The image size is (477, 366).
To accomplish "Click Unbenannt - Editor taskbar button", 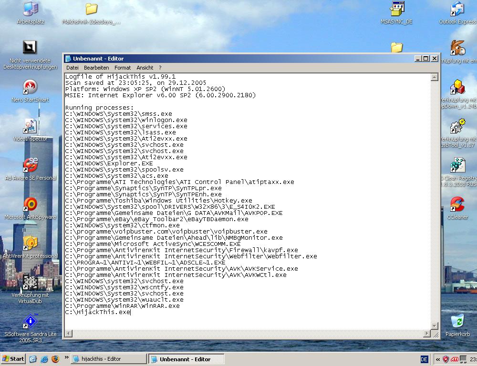I will 187,359.
